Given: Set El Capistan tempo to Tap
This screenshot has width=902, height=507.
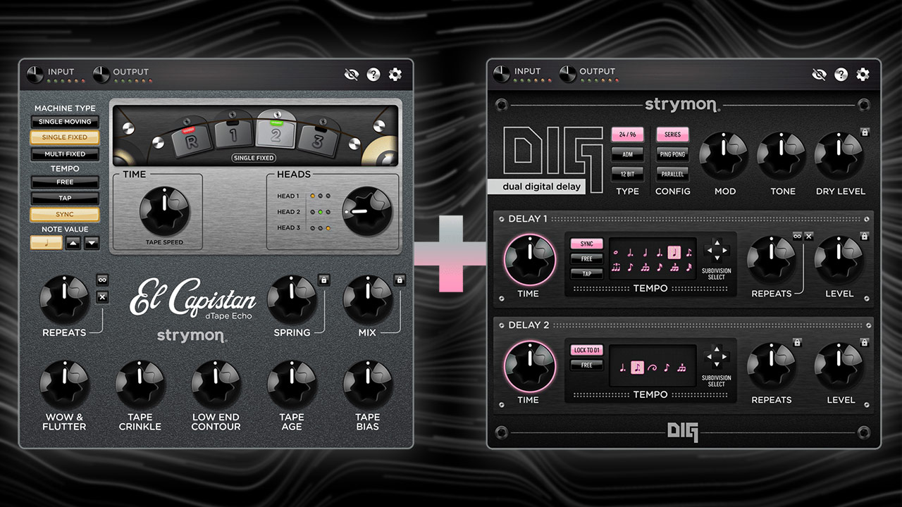Looking at the screenshot, I should [x=65, y=199].
